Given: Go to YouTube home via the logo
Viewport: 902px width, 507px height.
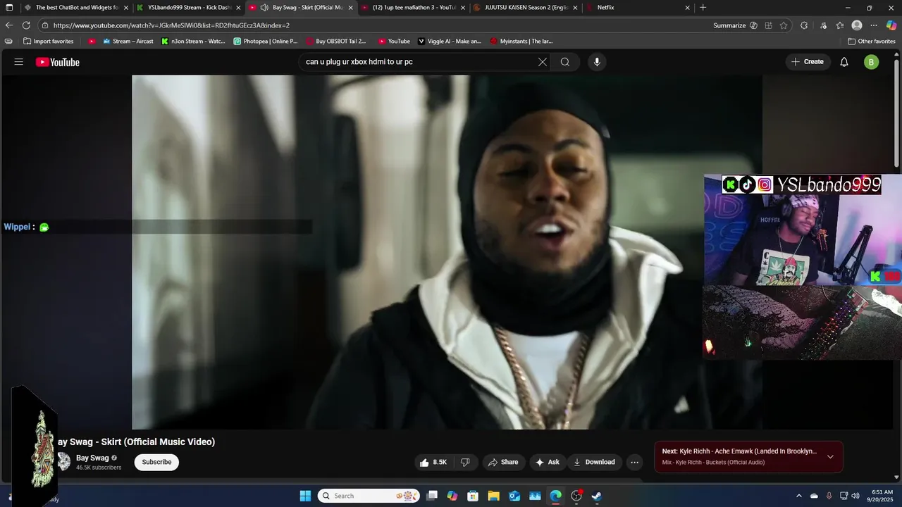Looking at the screenshot, I should pyautogui.click(x=58, y=62).
